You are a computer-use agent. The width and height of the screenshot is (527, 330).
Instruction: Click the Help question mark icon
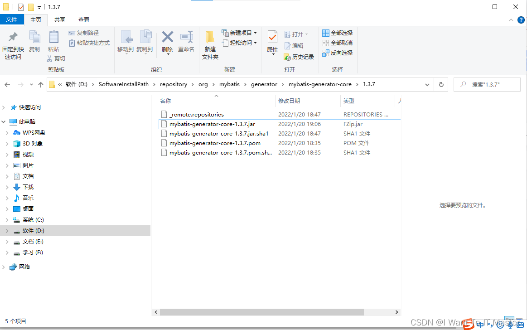coord(521,20)
